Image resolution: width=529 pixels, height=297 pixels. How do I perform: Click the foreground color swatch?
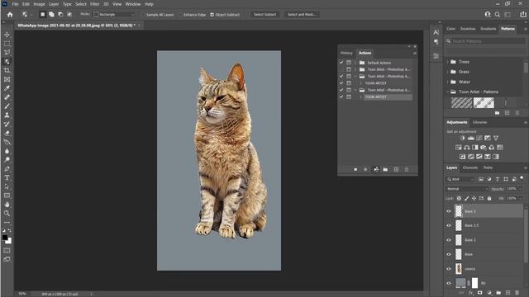click(5, 238)
